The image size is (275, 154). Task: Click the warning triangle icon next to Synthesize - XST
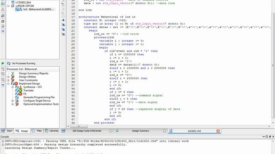[x=21, y=87]
